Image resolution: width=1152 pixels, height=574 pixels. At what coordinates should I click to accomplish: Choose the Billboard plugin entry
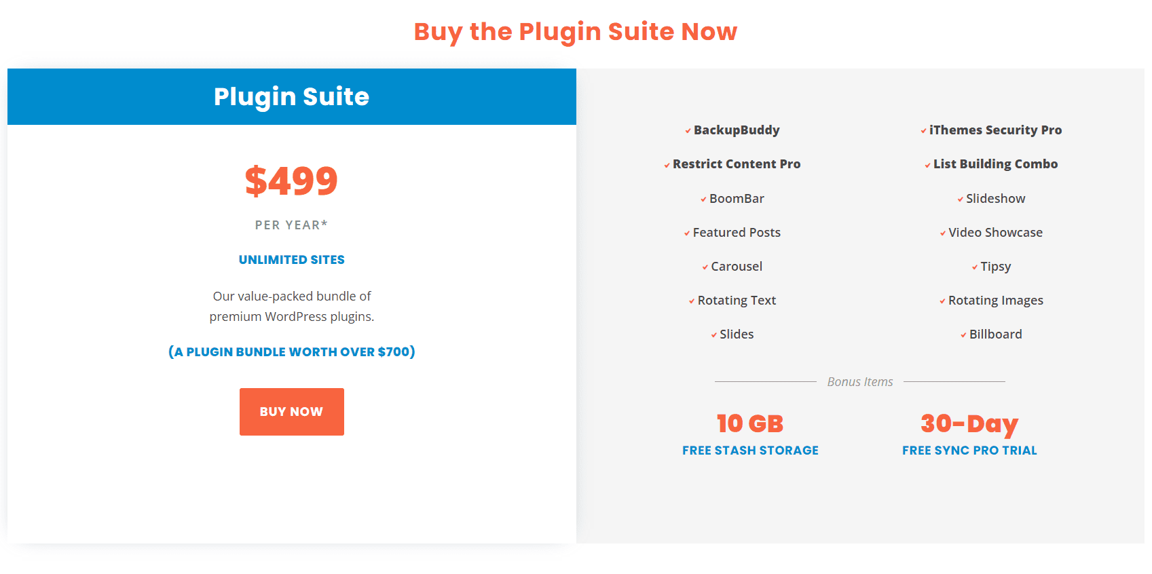996,334
